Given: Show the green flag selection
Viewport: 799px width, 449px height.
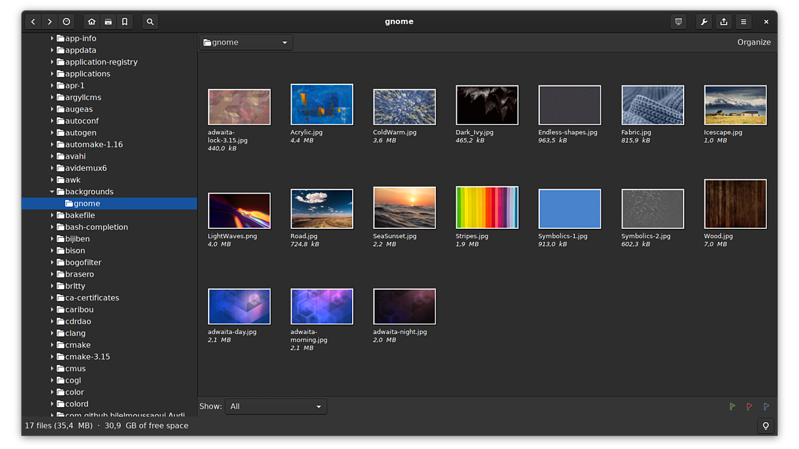Looking at the screenshot, I should (x=732, y=407).
